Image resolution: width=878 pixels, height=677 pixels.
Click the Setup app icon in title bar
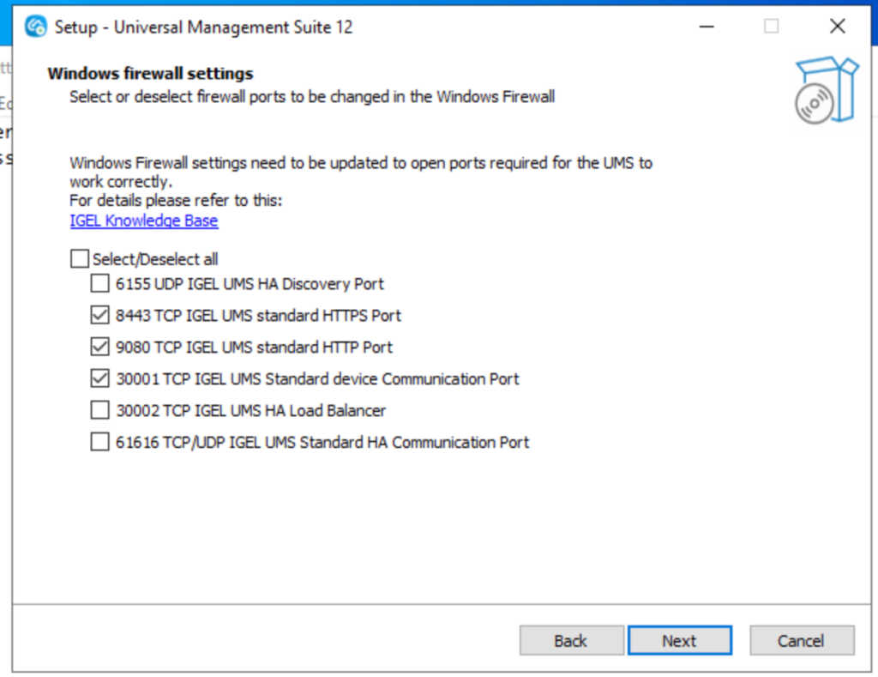[x=36, y=27]
